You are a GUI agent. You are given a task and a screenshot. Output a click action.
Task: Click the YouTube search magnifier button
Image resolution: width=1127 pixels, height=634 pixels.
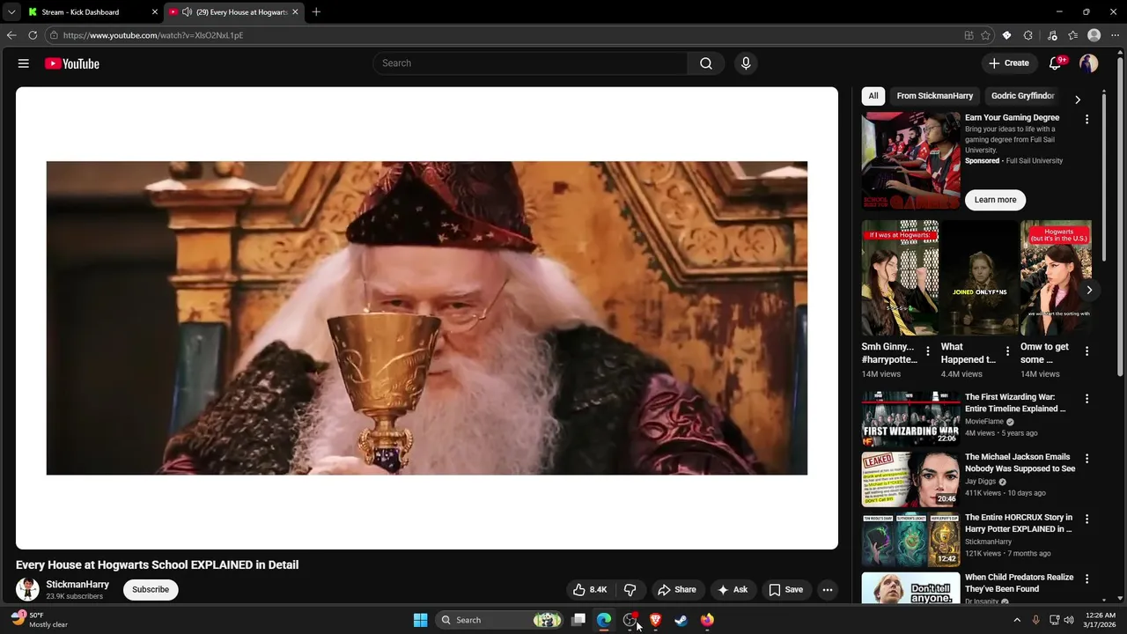click(706, 63)
